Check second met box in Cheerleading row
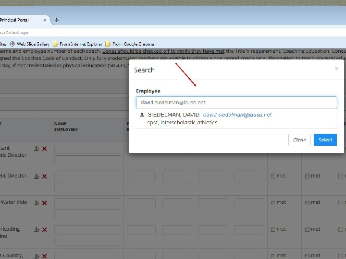The image size is (346, 259). pyautogui.click(x=307, y=229)
